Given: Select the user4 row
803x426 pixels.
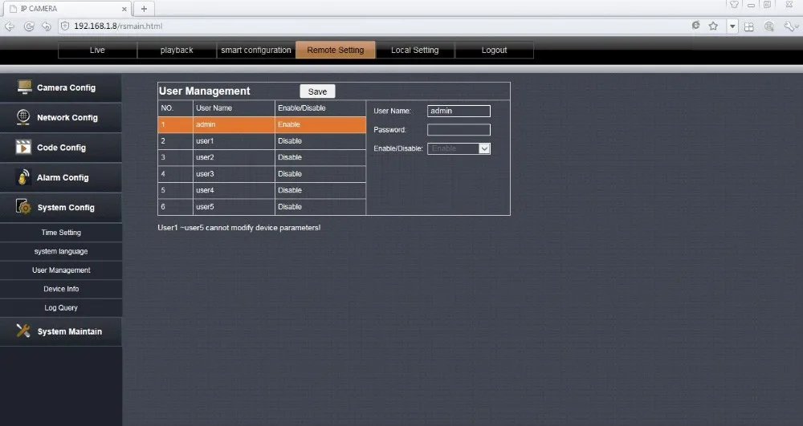Looking at the screenshot, I should 262,190.
